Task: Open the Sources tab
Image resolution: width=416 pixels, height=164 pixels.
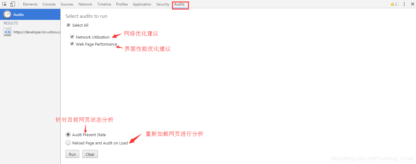Action: [67, 4]
